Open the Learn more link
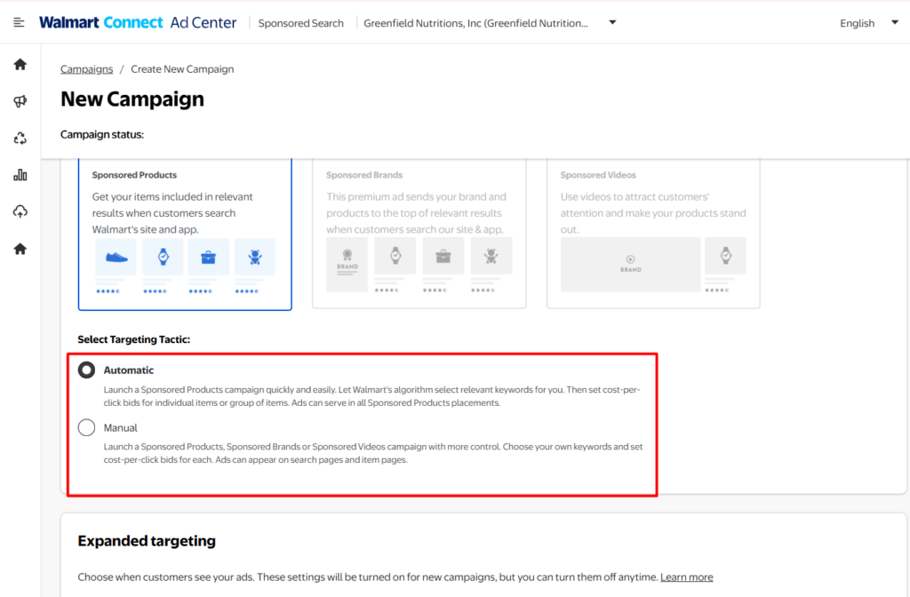Image resolution: width=910 pixels, height=597 pixels. (x=687, y=577)
